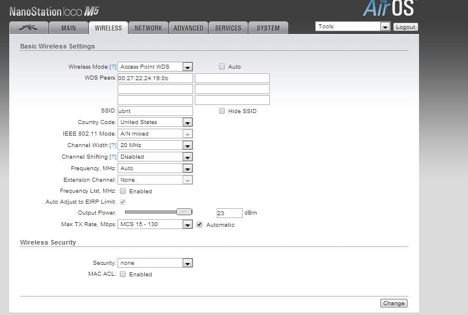Open the Extension Channel dropdown

155,180
